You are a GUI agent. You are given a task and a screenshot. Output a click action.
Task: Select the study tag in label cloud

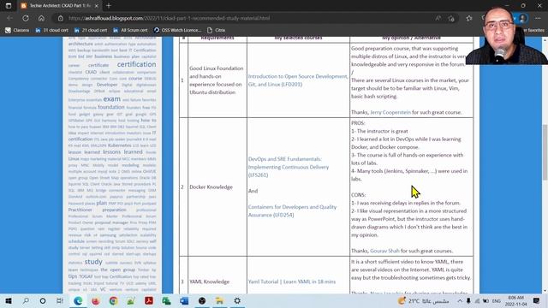click(93, 262)
